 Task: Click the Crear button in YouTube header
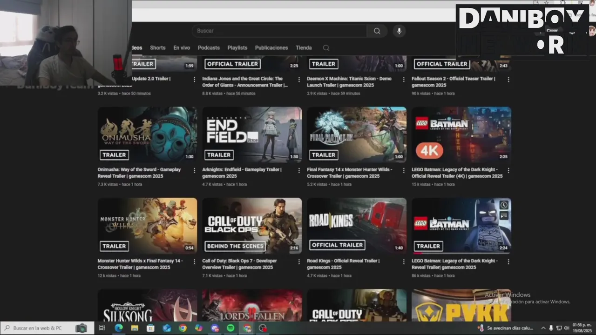pos(552,31)
